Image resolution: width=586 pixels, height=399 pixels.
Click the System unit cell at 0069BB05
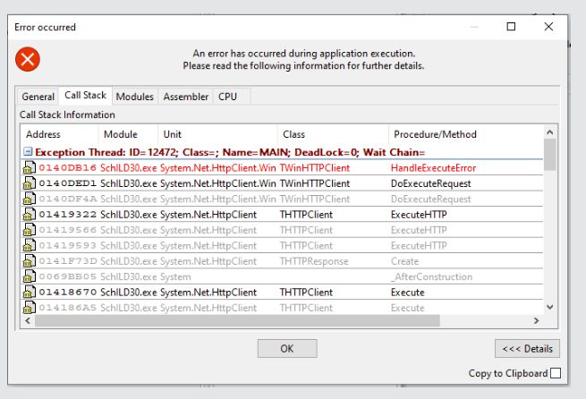click(x=175, y=276)
